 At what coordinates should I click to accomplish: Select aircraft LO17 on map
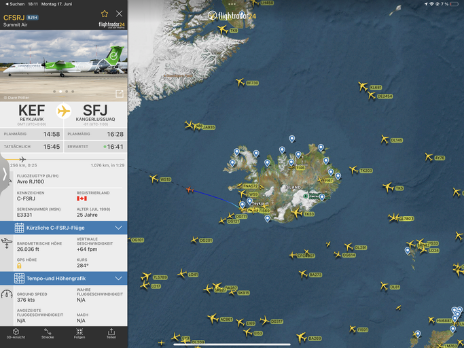tap(145, 285)
